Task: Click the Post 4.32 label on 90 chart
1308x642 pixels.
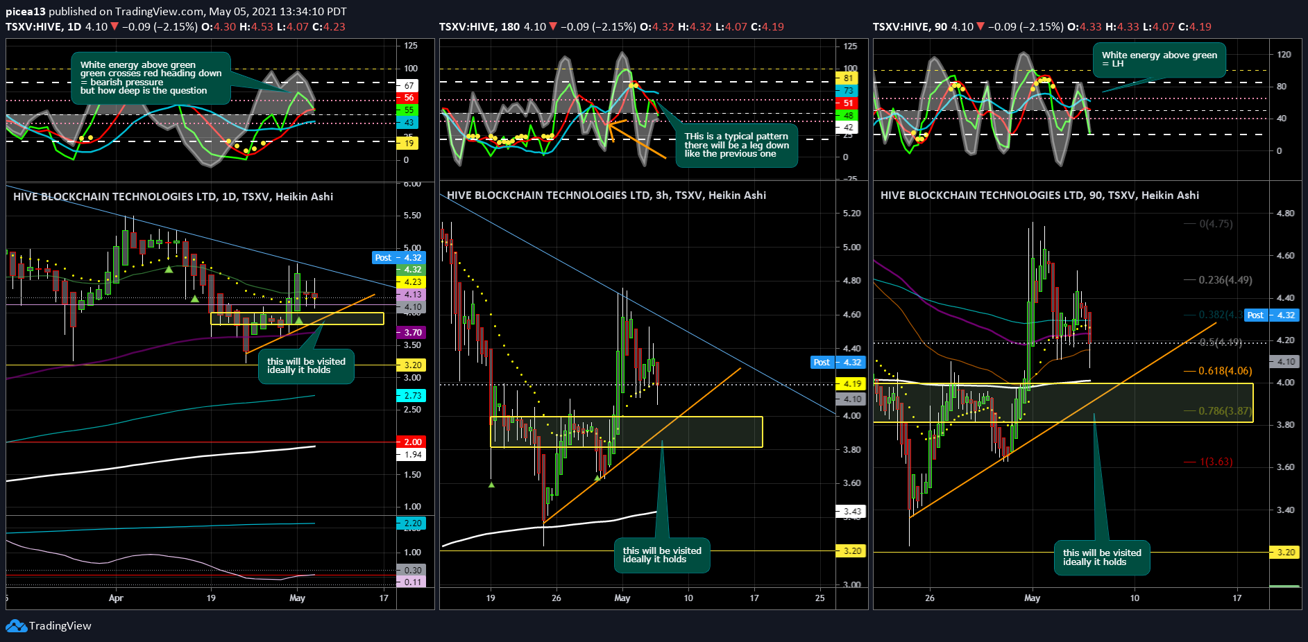Action: [x=1271, y=315]
